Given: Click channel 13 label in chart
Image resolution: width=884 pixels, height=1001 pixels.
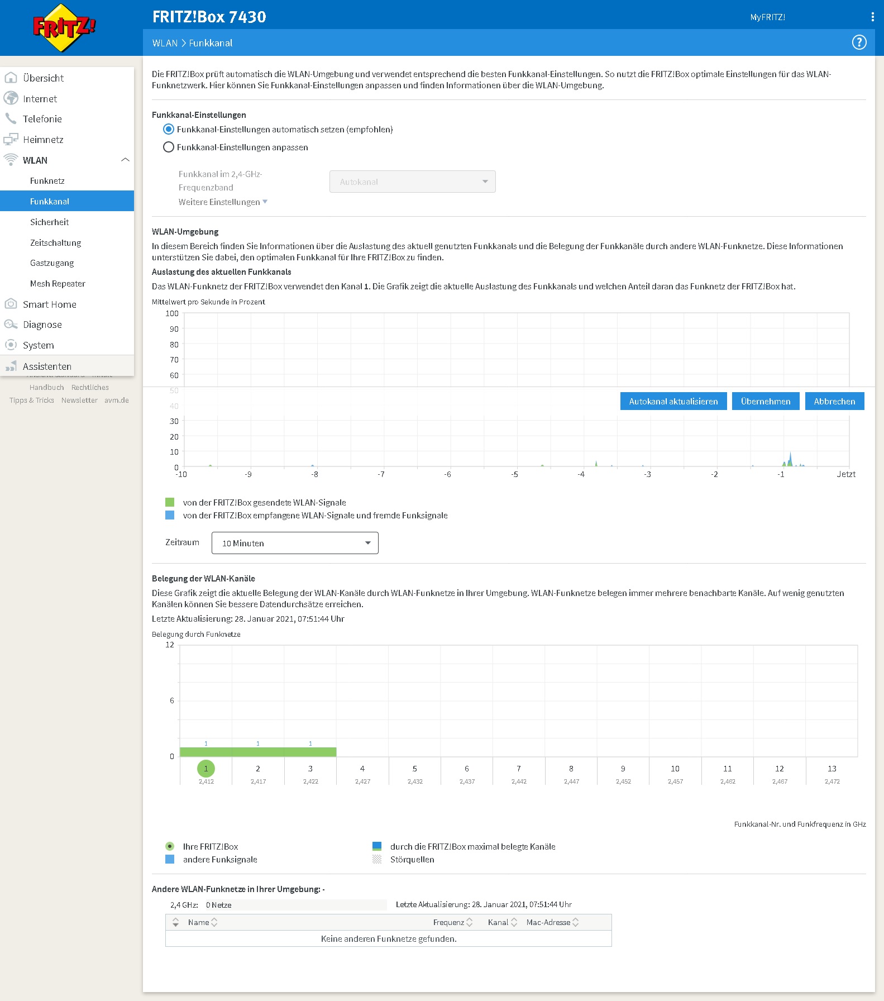Looking at the screenshot, I should pyautogui.click(x=832, y=769).
